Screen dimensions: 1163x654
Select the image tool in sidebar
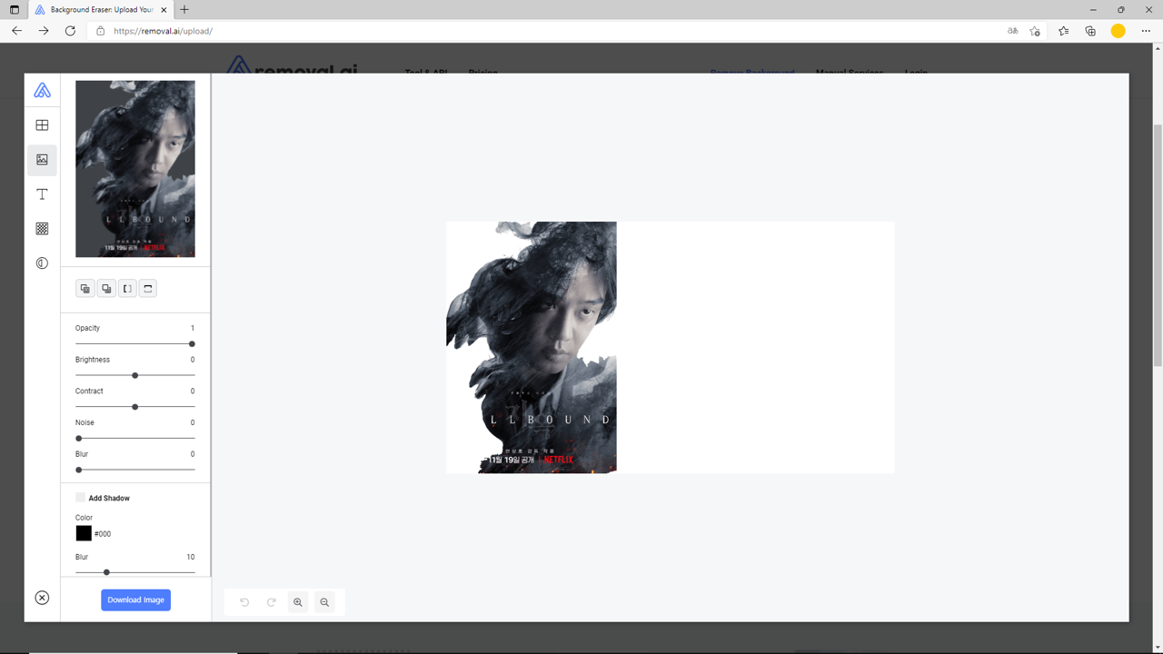click(x=42, y=160)
